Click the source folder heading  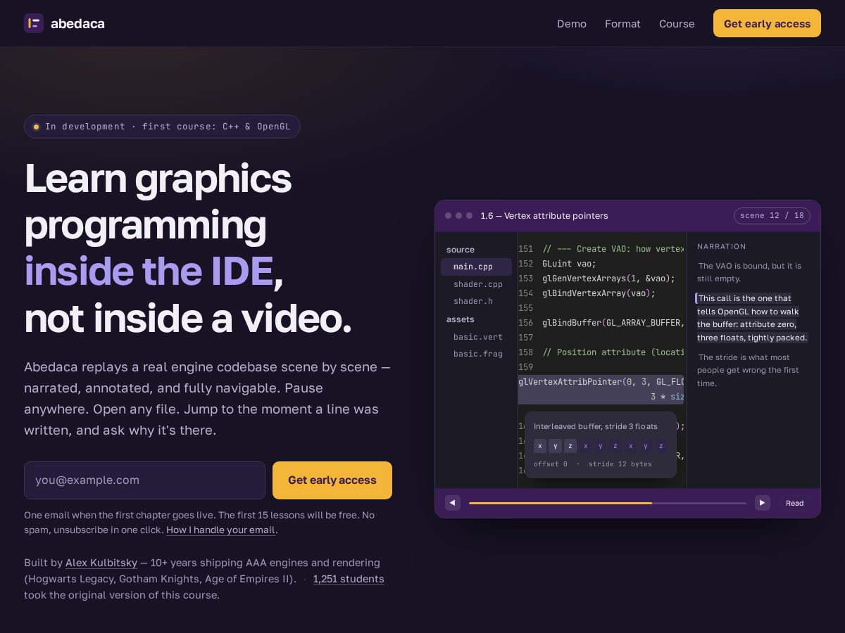(461, 250)
